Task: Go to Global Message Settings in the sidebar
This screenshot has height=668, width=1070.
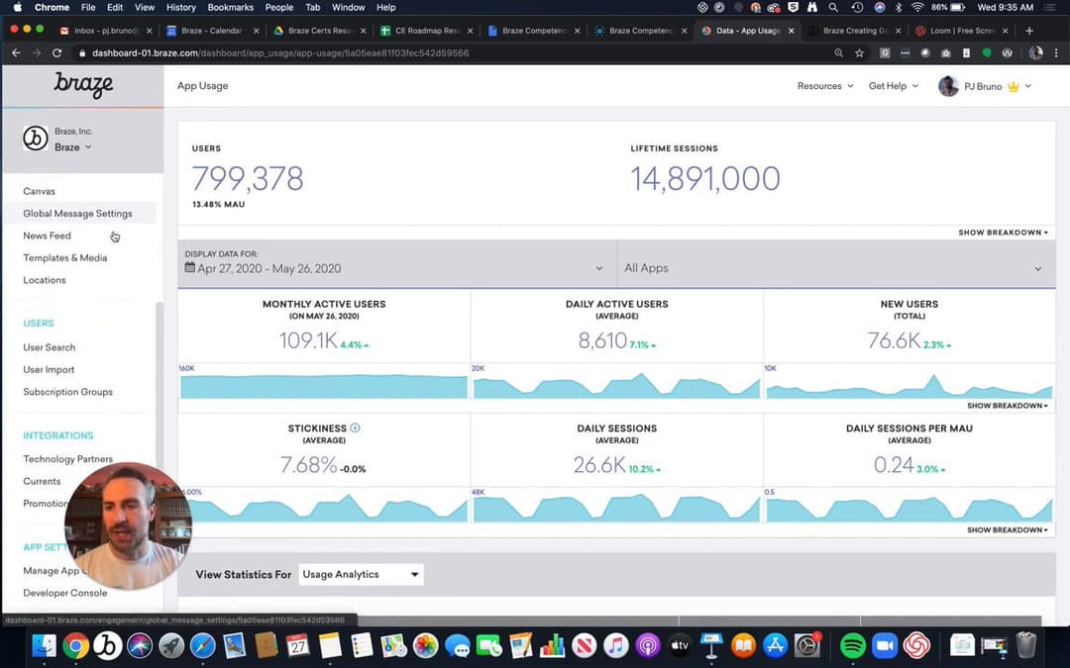Action: coord(77,214)
